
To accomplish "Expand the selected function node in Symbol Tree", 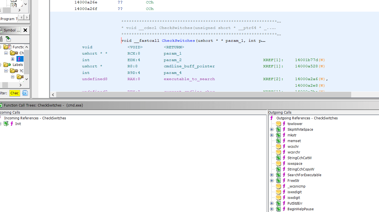I will tap(12, 59).
